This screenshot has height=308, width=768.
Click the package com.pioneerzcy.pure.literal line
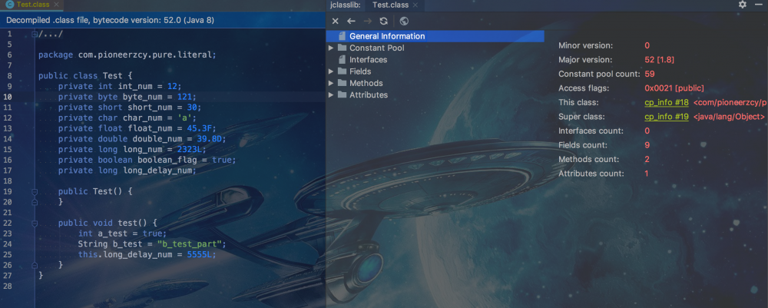pyautogui.click(x=127, y=55)
